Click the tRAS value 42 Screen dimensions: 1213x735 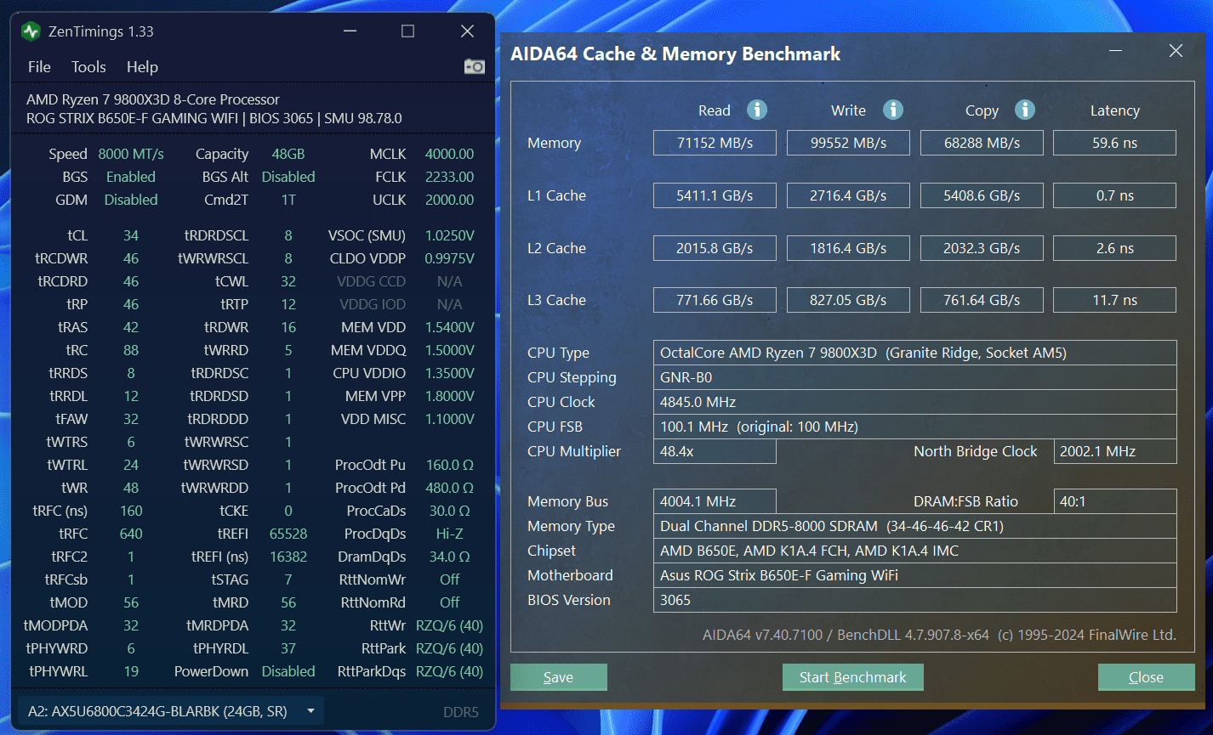point(131,327)
